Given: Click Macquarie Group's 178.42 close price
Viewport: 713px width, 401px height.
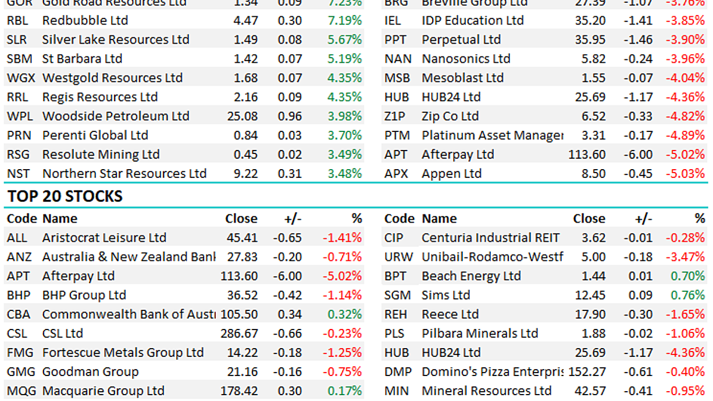Looking at the screenshot, I should pos(240,391).
